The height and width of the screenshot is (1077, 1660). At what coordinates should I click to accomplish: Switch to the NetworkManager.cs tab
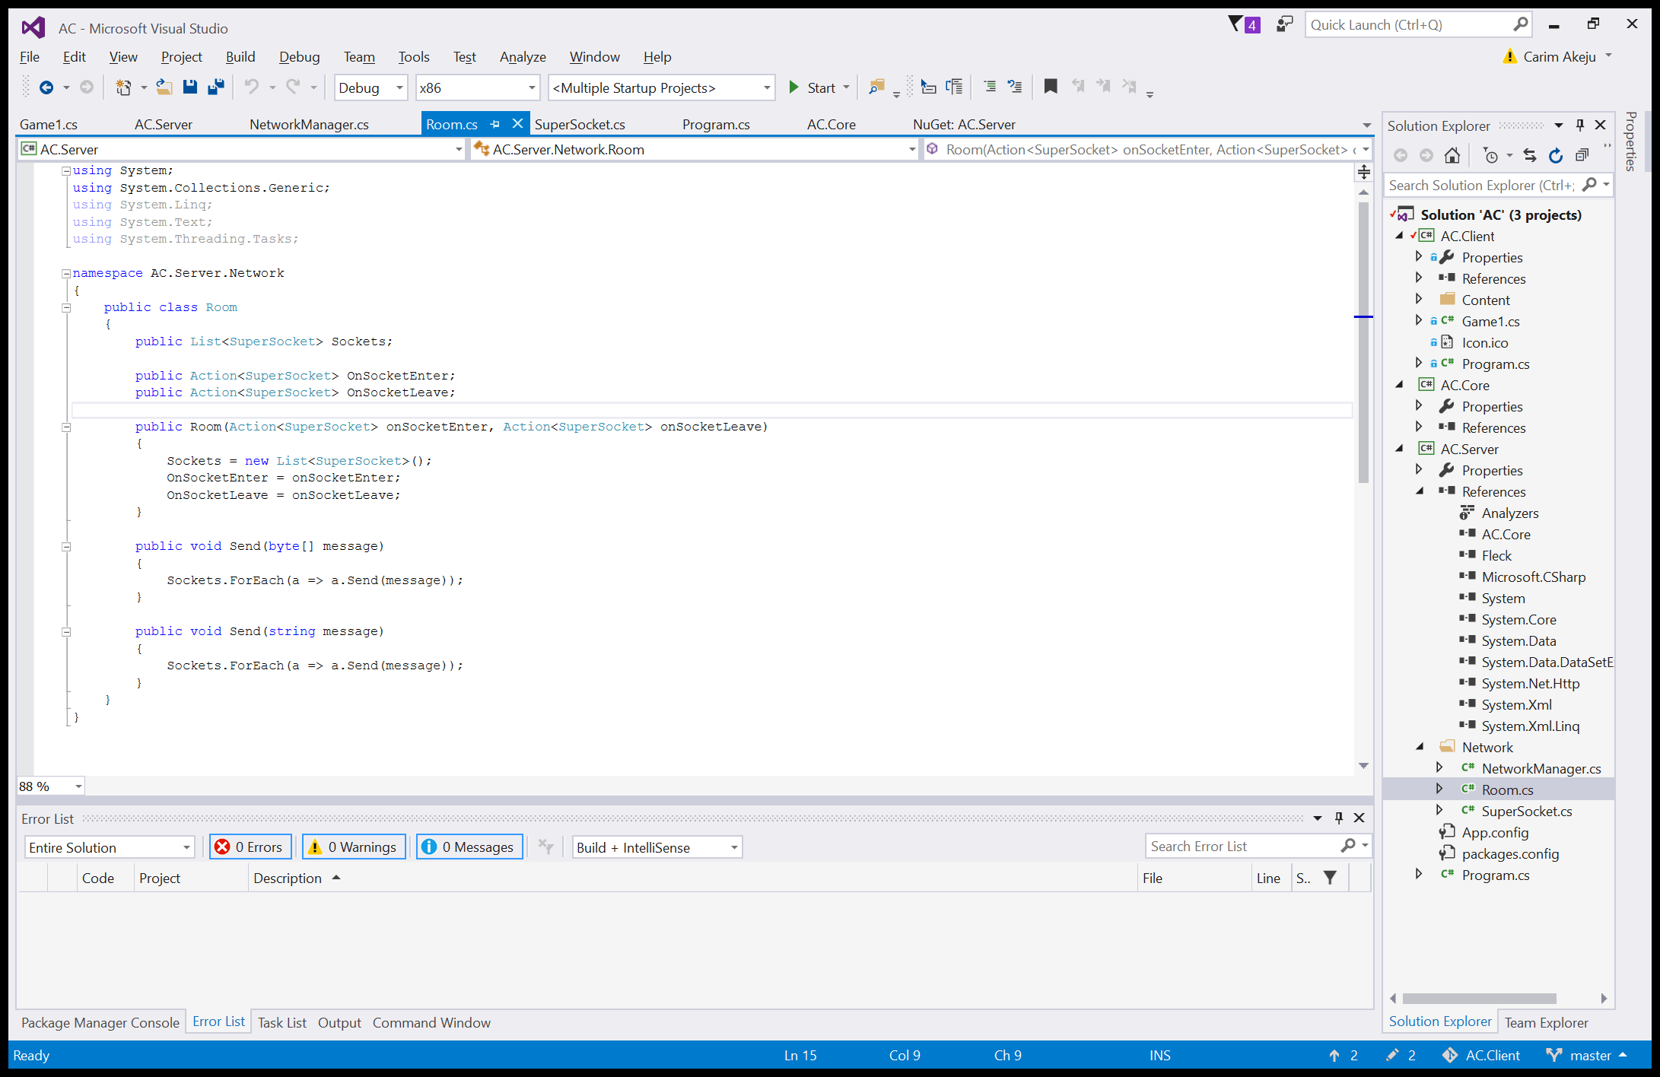(309, 125)
